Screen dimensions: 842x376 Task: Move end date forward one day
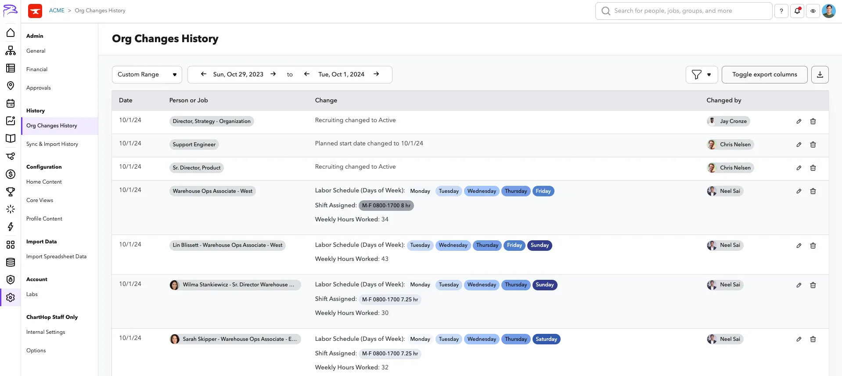(376, 74)
